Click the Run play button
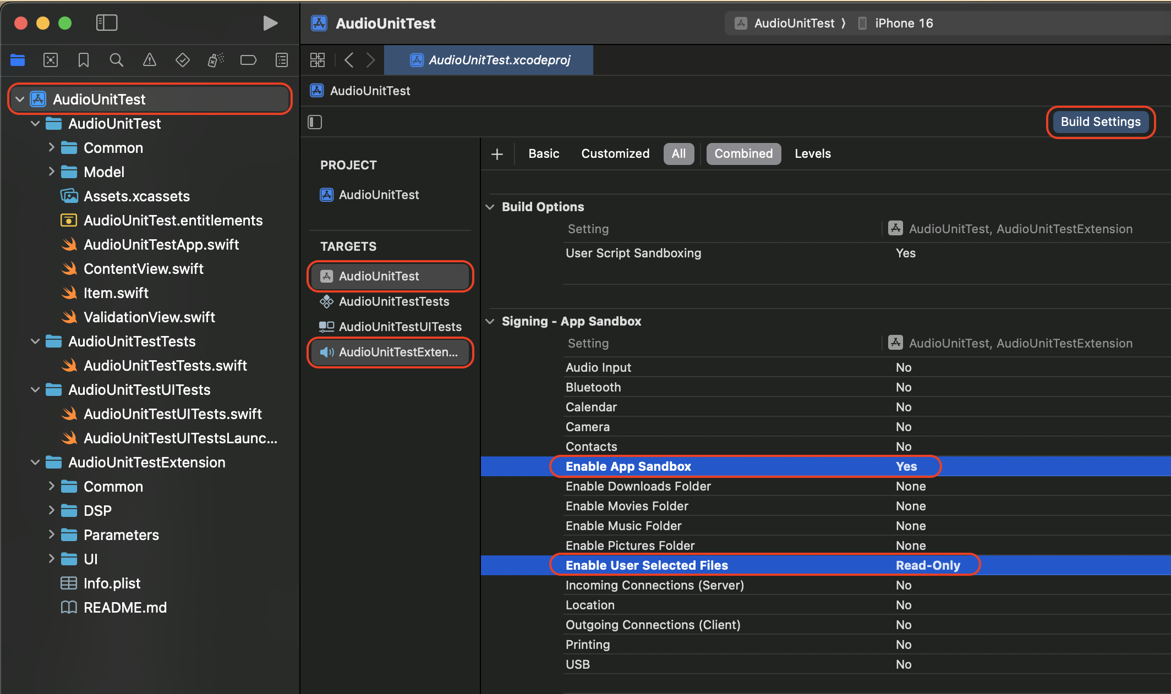 [x=270, y=23]
